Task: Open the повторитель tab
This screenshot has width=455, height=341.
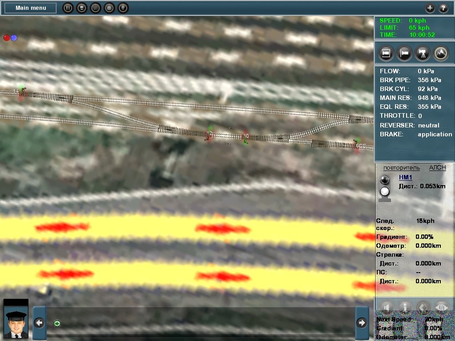Action: point(401,168)
